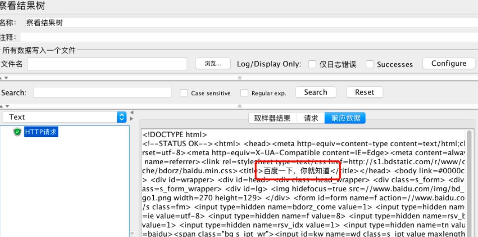Click the 浏览... browse button
The width and height of the screenshot is (478, 237).
pyautogui.click(x=213, y=63)
